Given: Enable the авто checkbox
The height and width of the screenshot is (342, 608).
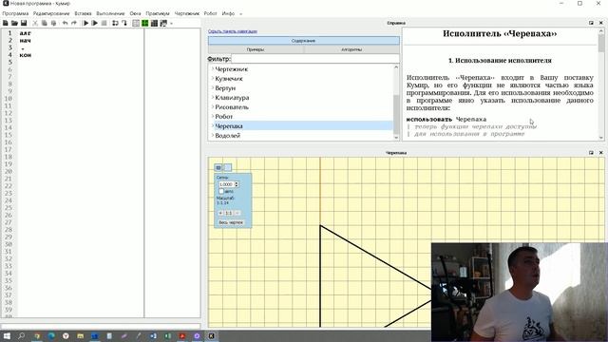Looking at the screenshot, I should (221, 192).
